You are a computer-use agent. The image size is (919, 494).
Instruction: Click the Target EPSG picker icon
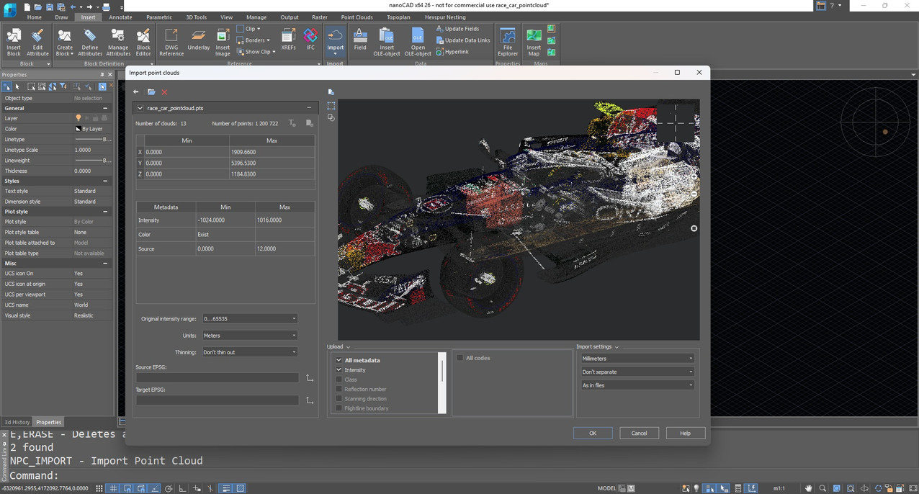click(x=310, y=400)
